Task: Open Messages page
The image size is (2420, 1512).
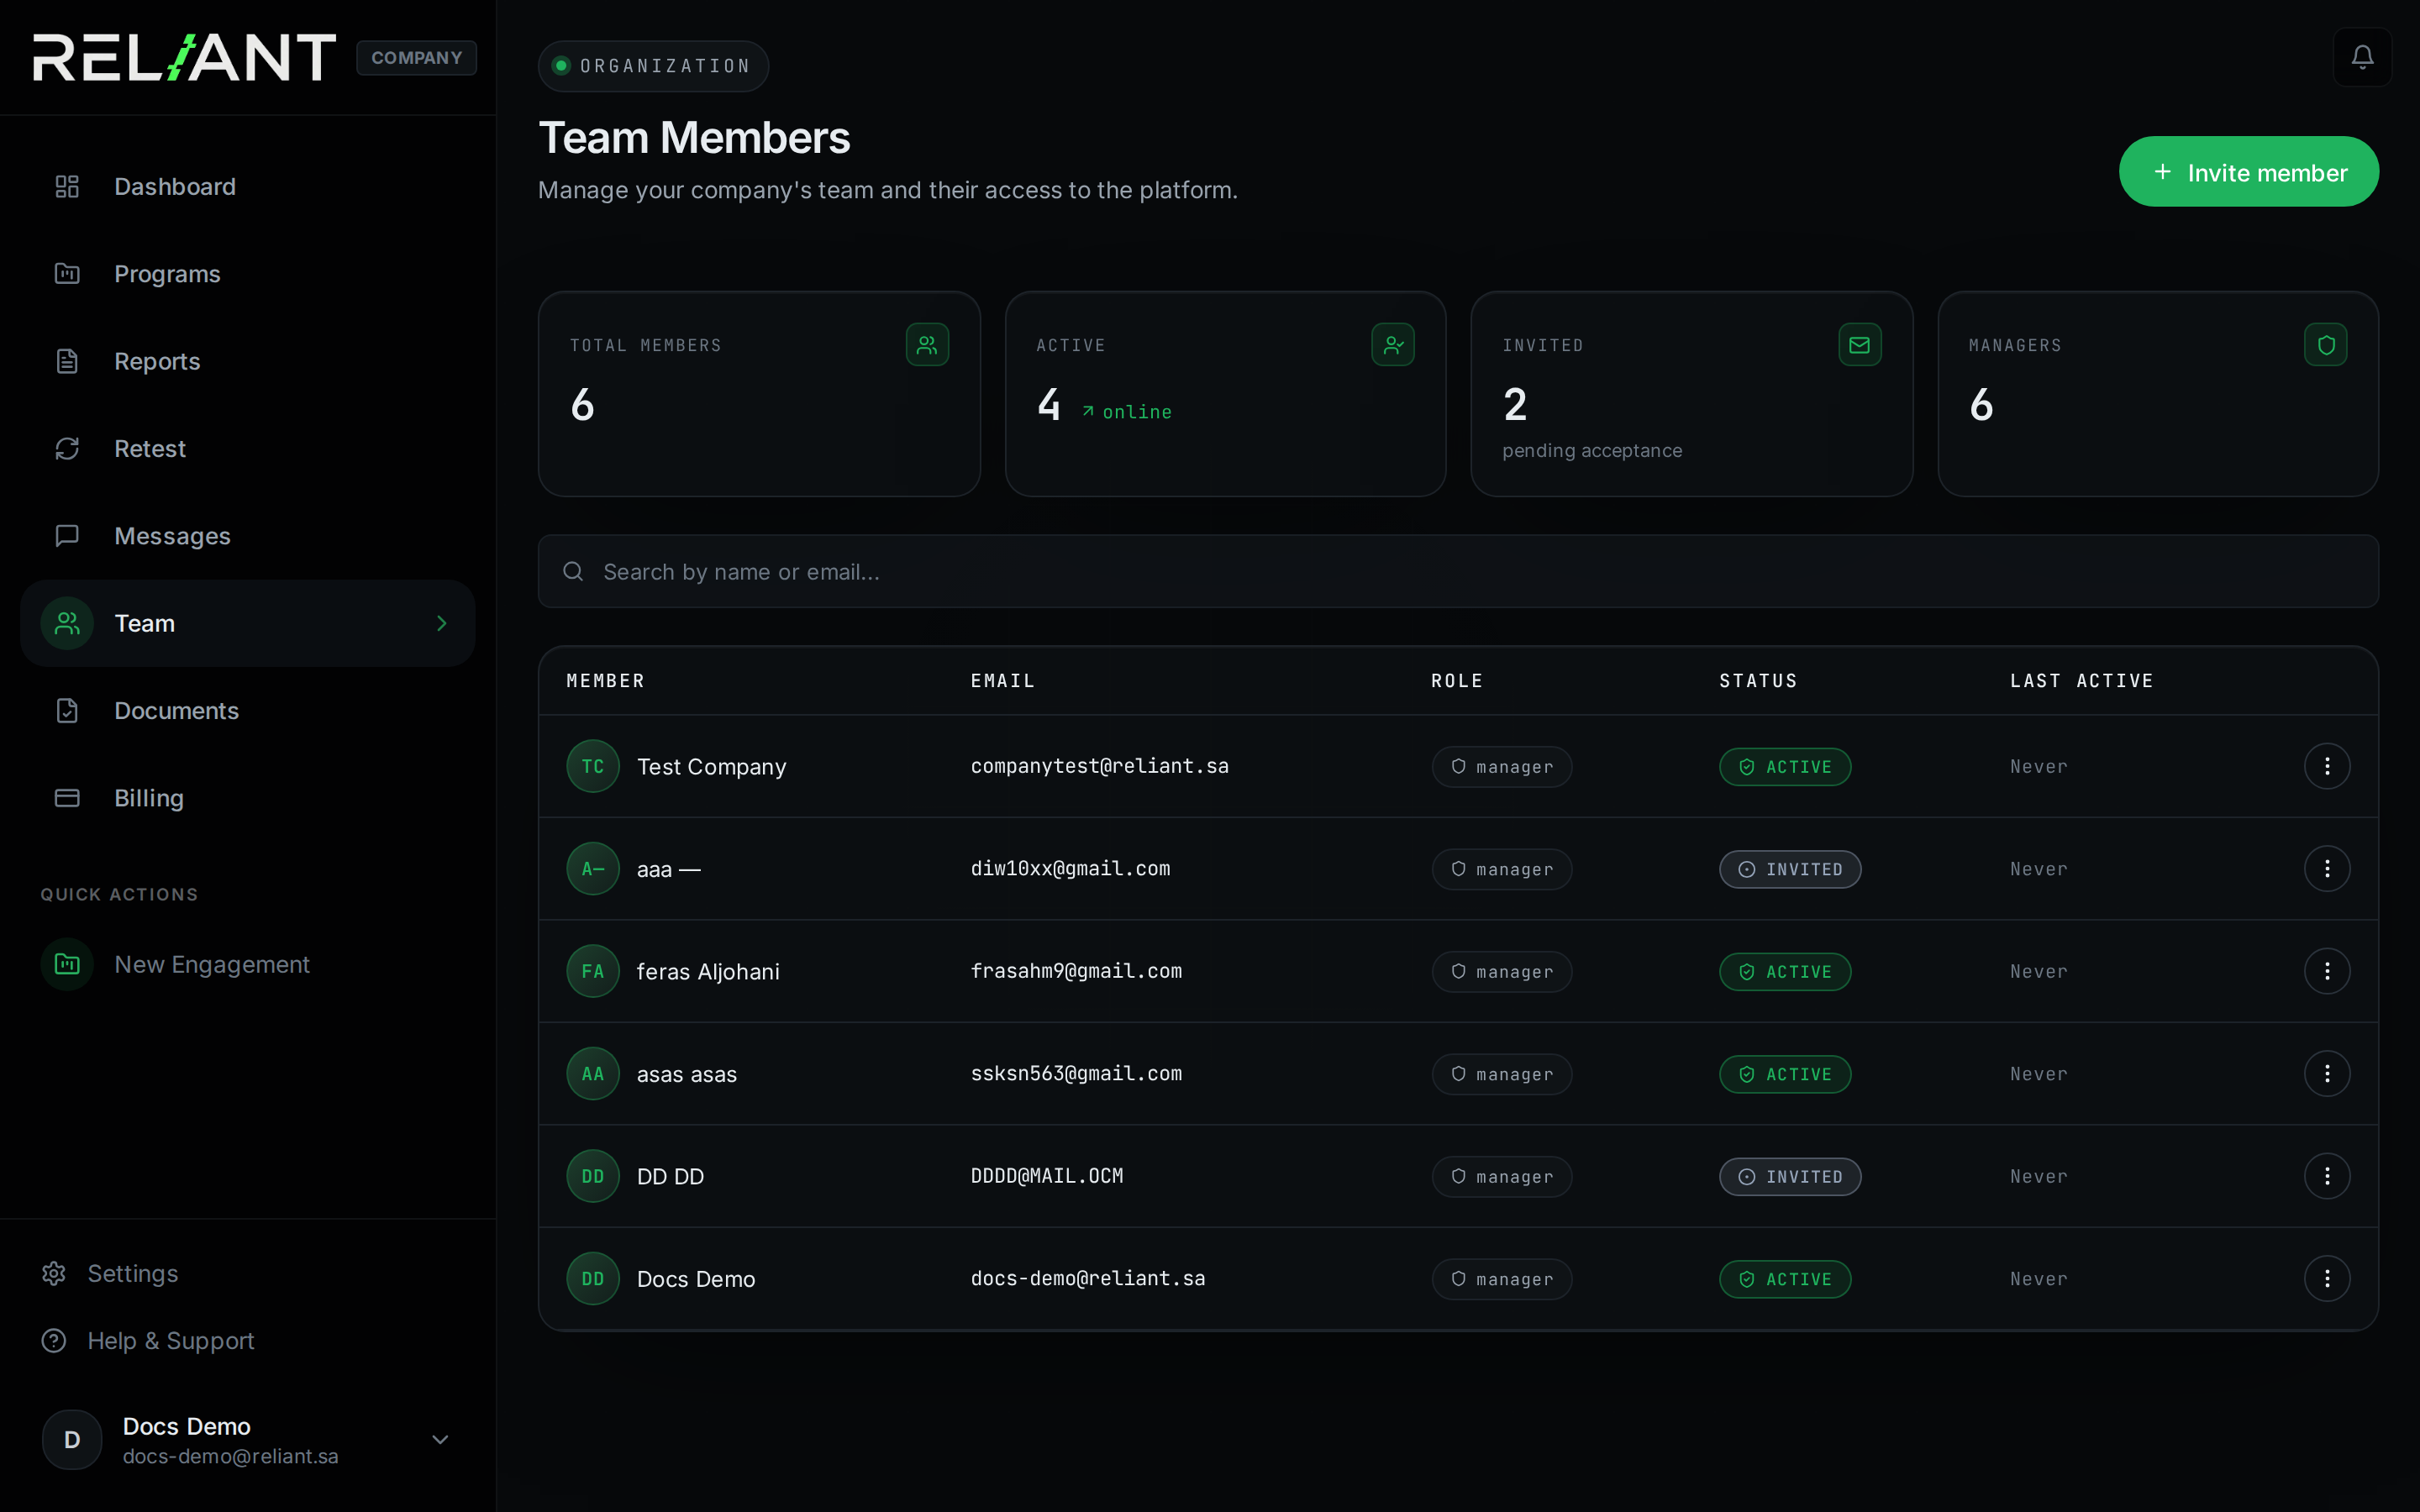Action: click(248, 536)
